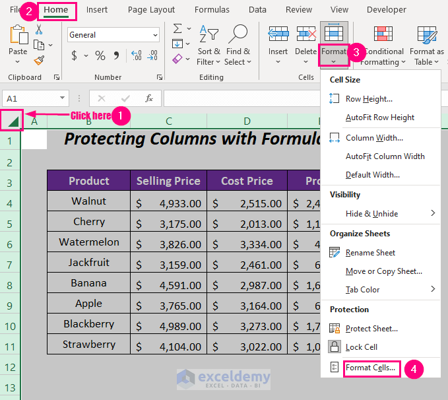This screenshot has width=448, height=400.
Task: Open the Review tab
Action: [x=299, y=10]
